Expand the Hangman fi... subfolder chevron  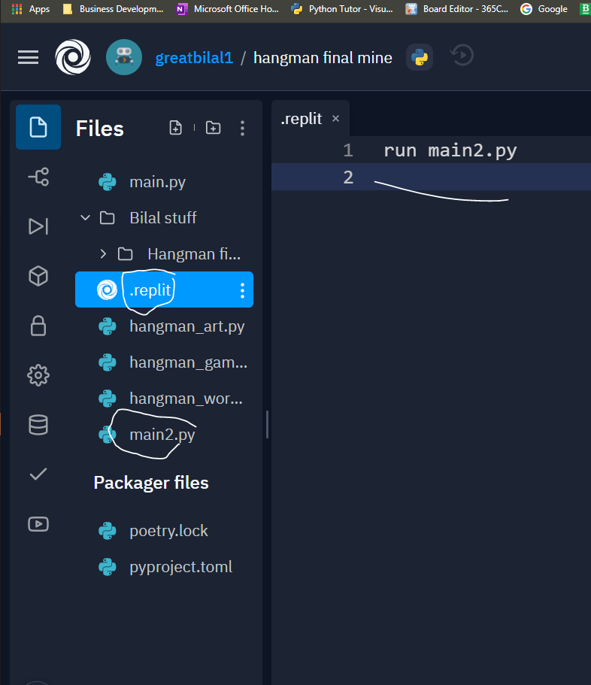coord(103,254)
